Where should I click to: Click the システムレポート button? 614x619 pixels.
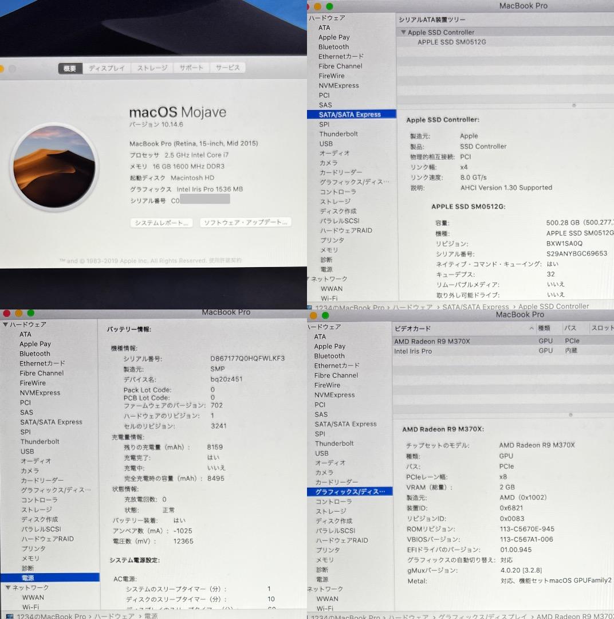(160, 222)
